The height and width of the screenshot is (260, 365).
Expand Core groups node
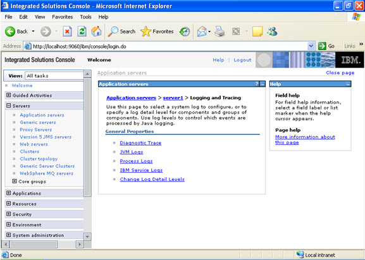[x=15, y=181]
